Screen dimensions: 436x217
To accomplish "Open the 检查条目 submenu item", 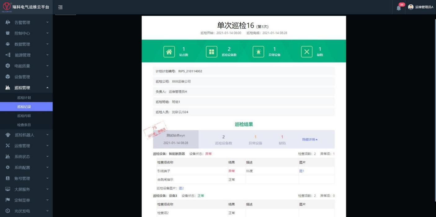I will (24, 125).
